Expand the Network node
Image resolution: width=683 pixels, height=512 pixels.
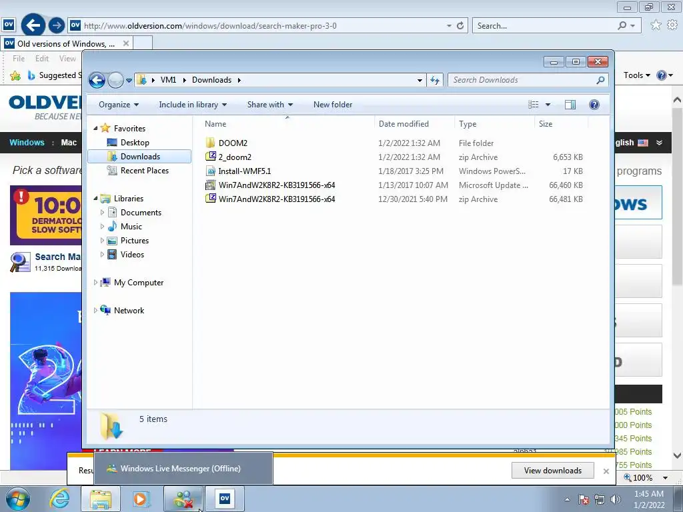pyautogui.click(x=95, y=311)
